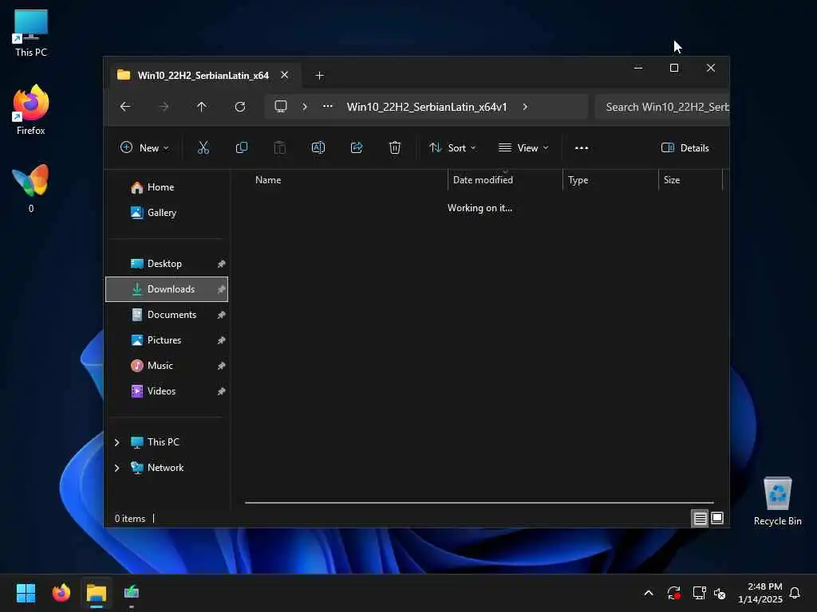
Task: Open the View dropdown menu
Action: coord(523,147)
